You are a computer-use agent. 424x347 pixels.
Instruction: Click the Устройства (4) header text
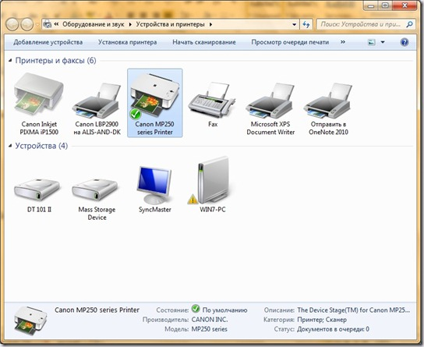tap(41, 146)
